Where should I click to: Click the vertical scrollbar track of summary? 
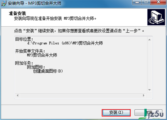coord(149,65)
